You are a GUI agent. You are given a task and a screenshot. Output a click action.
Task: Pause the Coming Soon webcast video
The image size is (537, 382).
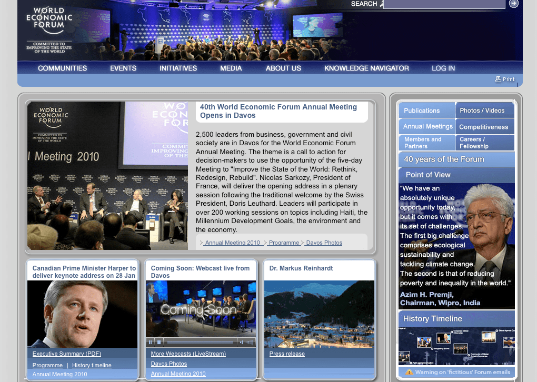point(150,342)
